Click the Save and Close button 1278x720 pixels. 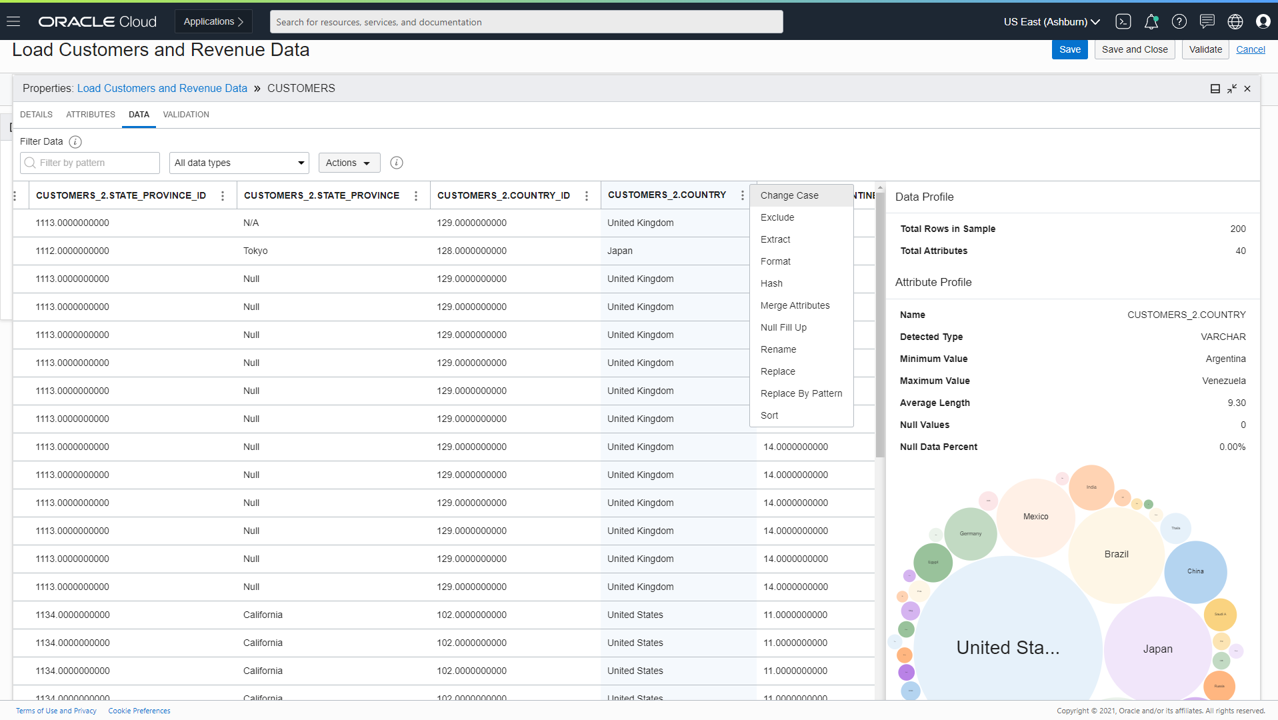[1134, 49]
